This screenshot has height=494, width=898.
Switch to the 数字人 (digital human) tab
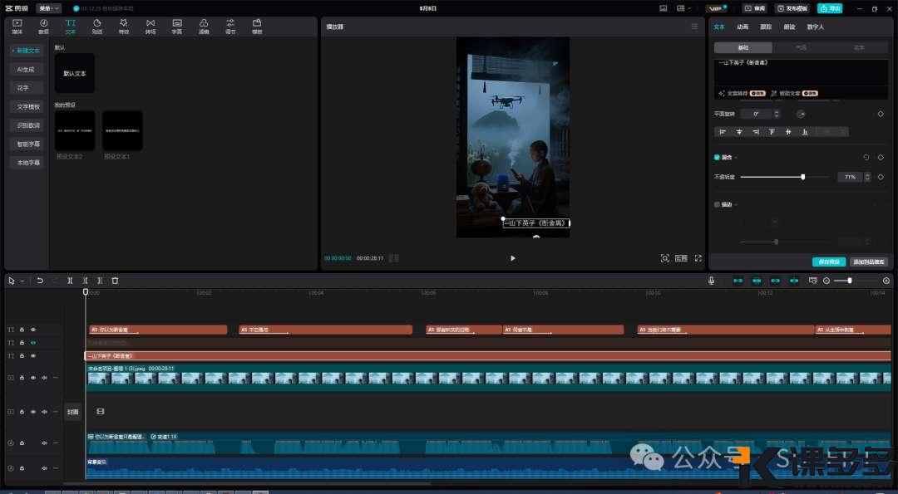click(x=816, y=27)
